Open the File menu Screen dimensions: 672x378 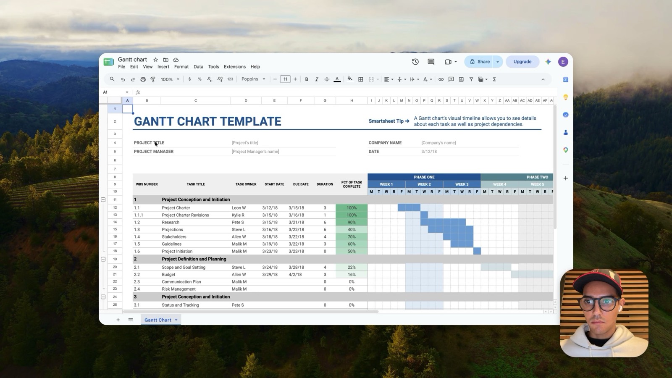tap(121, 67)
